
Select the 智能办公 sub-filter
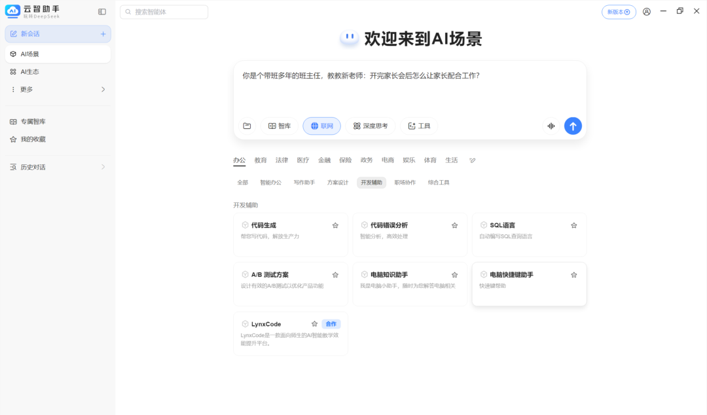270,183
